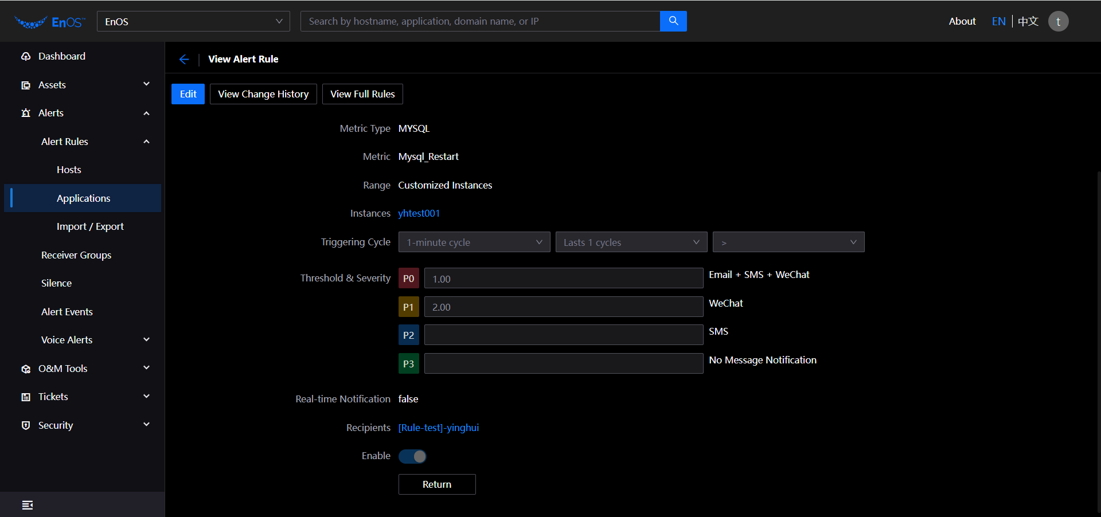Click the P1 severity badge

point(408,307)
